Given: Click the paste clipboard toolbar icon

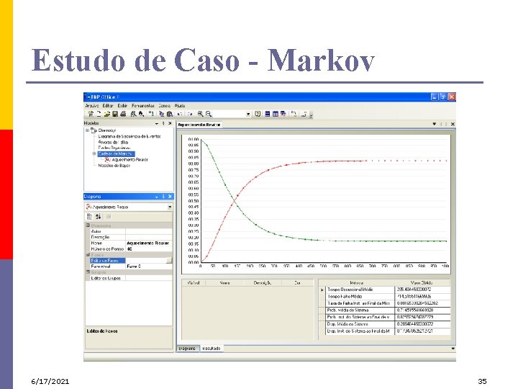Looking at the screenshot, I should click(x=170, y=114).
